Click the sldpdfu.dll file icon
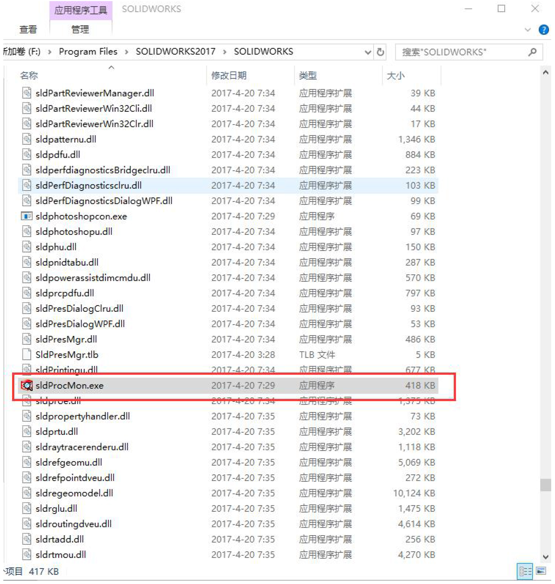 (27, 155)
